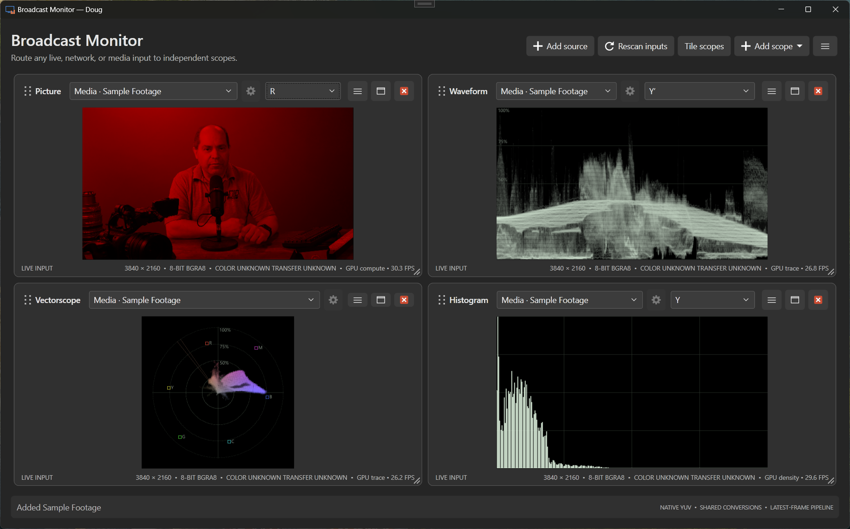Expand the Add scope dropdown menu

772,46
